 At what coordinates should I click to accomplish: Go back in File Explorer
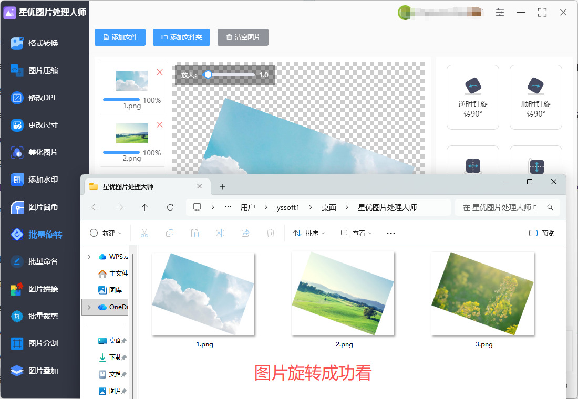point(95,207)
